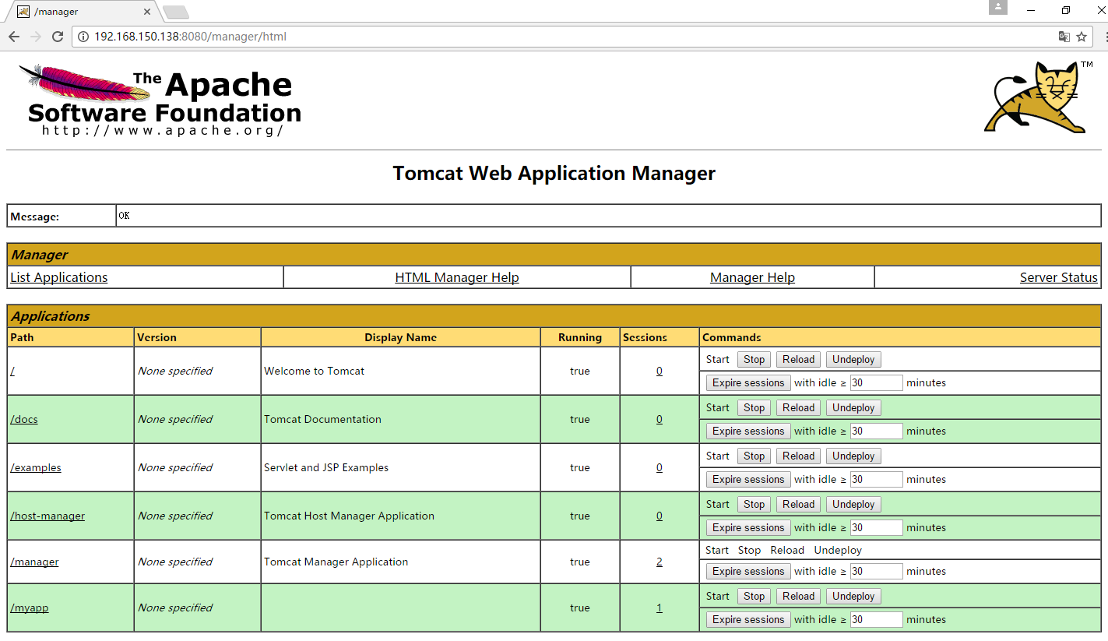This screenshot has height=641, width=1108.
Task: Click idle minutes field for /myapp
Action: point(876,619)
